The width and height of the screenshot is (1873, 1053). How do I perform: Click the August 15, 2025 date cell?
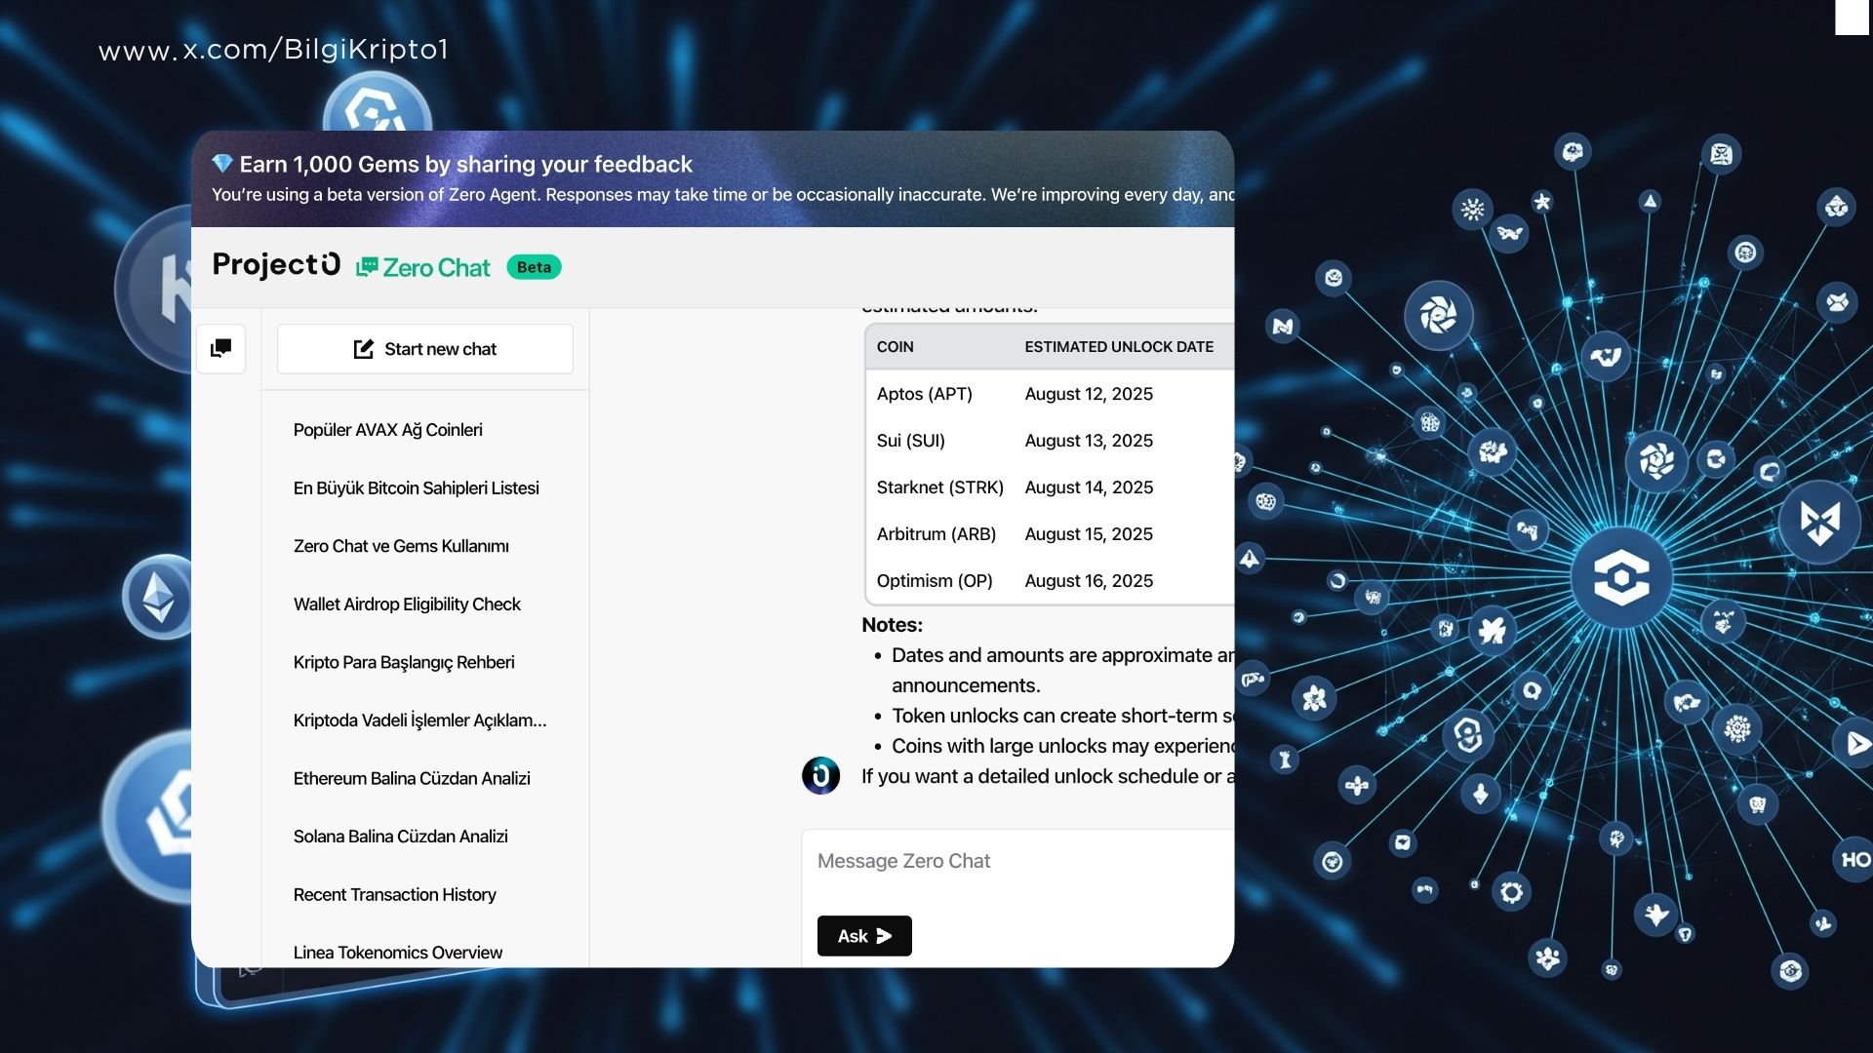(x=1089, y=534)
